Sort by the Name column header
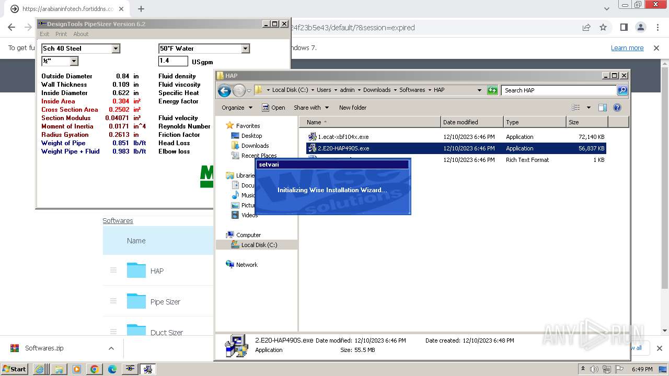The image size is (669, 376). pos(370,122)
